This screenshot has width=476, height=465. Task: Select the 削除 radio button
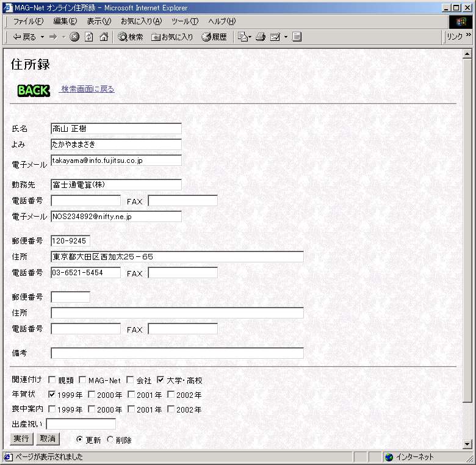coord(110,440)
